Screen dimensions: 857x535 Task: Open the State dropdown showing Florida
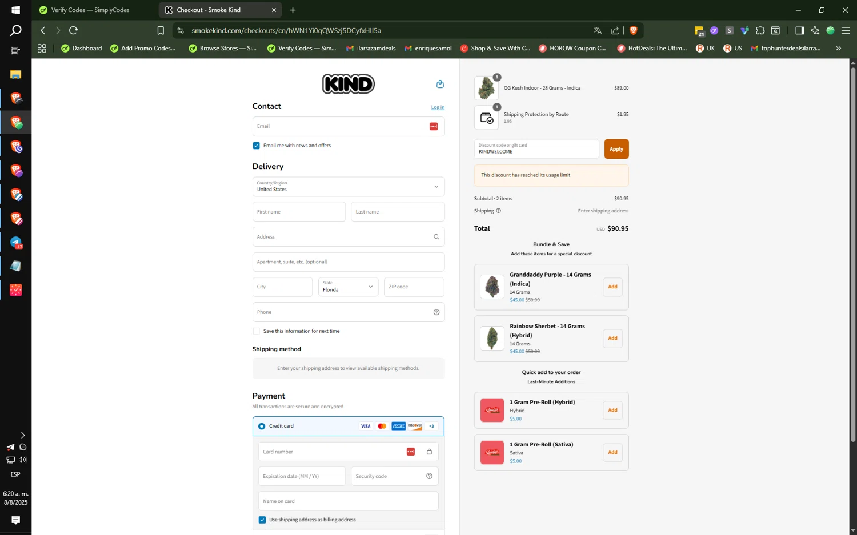(x=349, y=287)
